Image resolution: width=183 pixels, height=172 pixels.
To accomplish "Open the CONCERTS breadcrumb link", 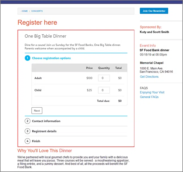I will click(37, 11).
